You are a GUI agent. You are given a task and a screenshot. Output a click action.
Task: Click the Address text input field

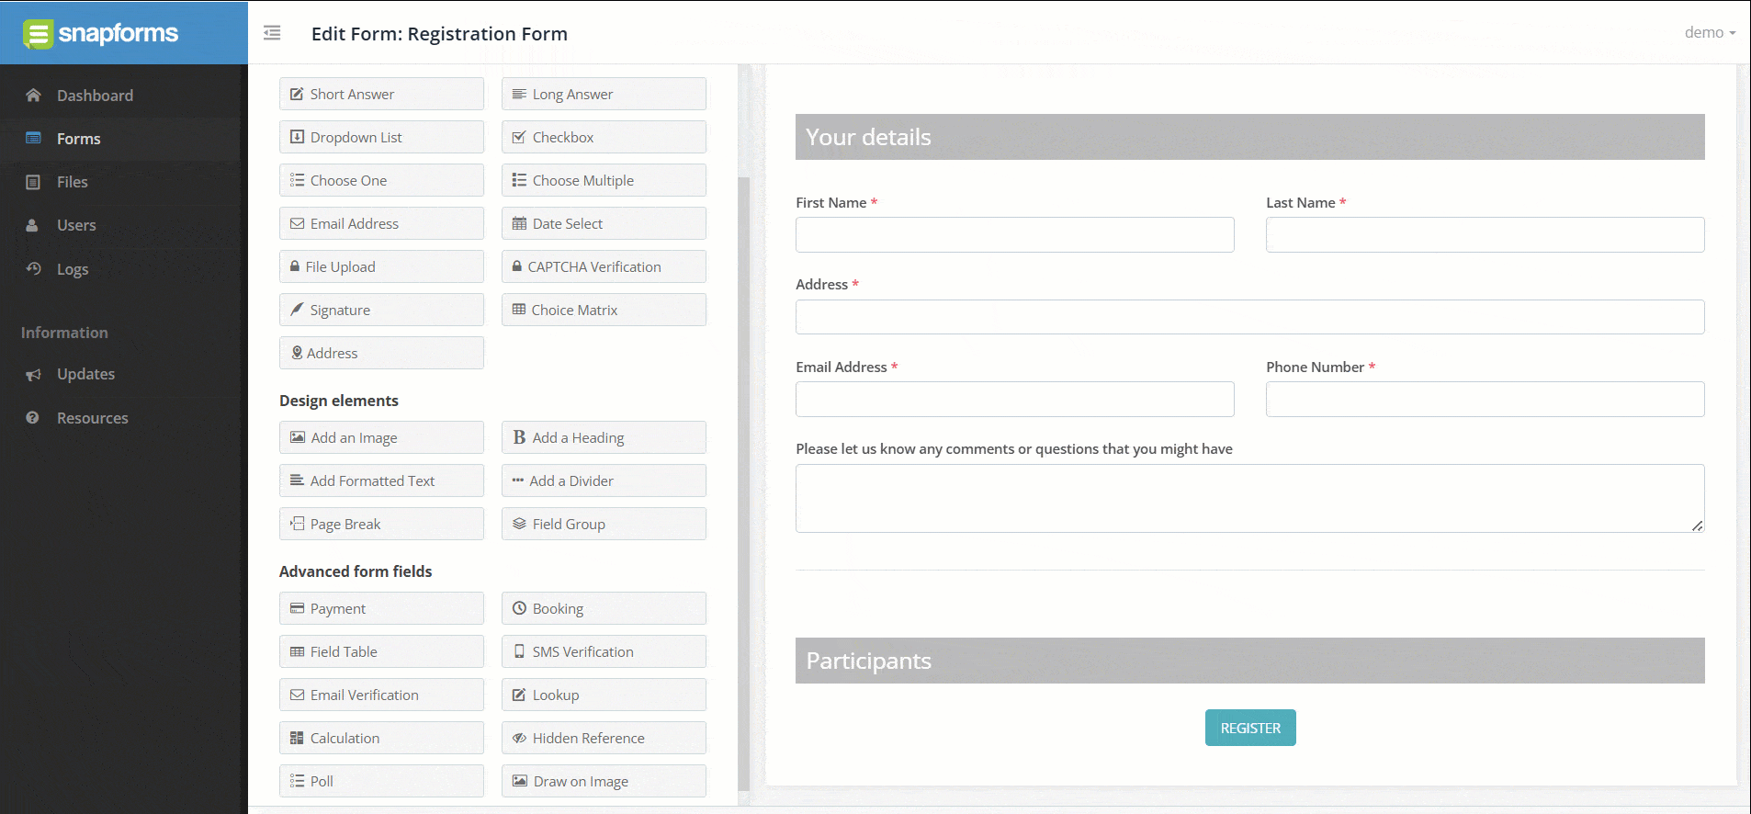(1250, 317)
